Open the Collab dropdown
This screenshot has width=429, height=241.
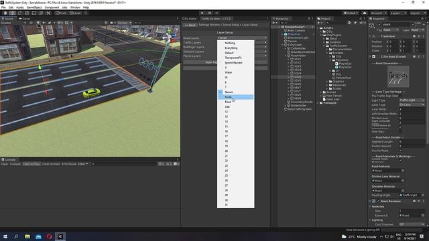[x=351, y=13]
